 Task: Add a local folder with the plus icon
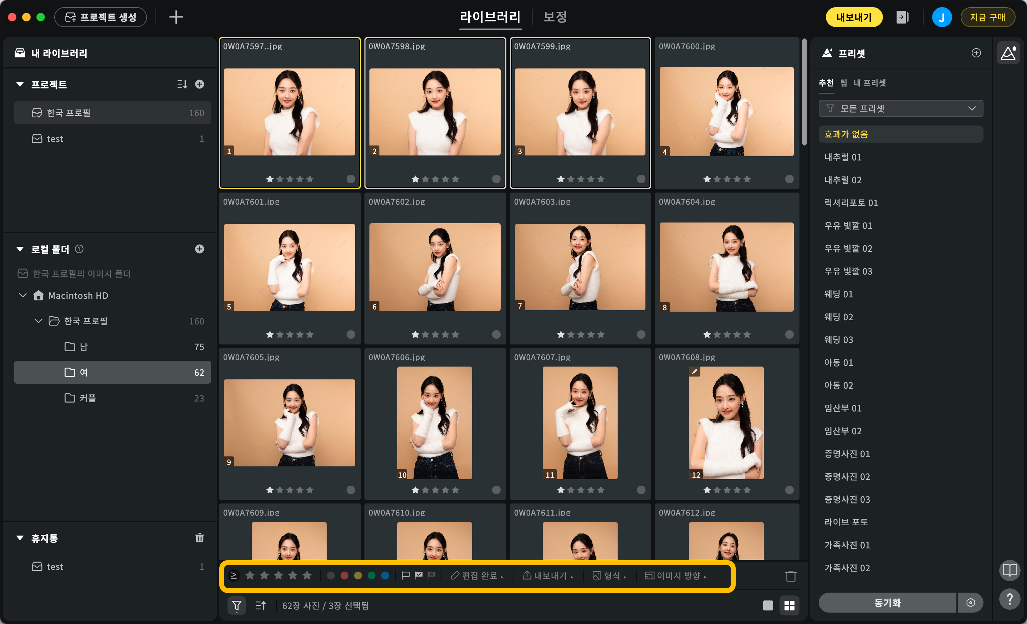tap(200, 249)
